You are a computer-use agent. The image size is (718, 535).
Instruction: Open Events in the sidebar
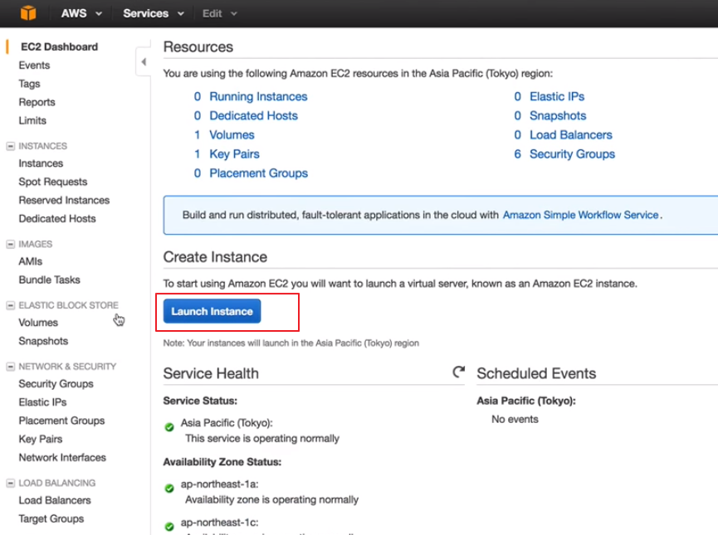tap(34, 66)
